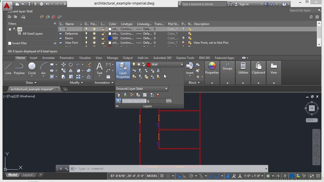324x182 pixels.
Task: Select the Circle tool
Action: [32, 69]
